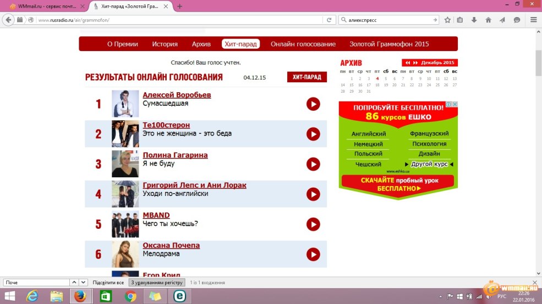The height and width of the screenshot is (304, 542).
Task: Open Те100стерон artist link
Action: (x=166, y=125)
